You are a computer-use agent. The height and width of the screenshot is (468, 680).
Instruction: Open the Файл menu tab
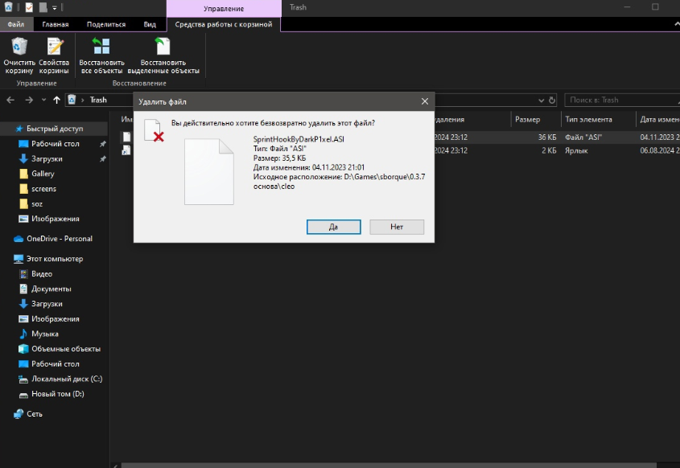click(x=15, y=24)
